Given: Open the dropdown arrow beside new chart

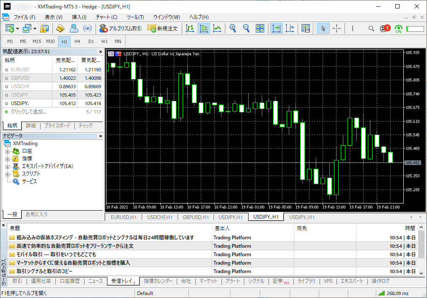Looking at the screenshot, I should pos(17,29).
